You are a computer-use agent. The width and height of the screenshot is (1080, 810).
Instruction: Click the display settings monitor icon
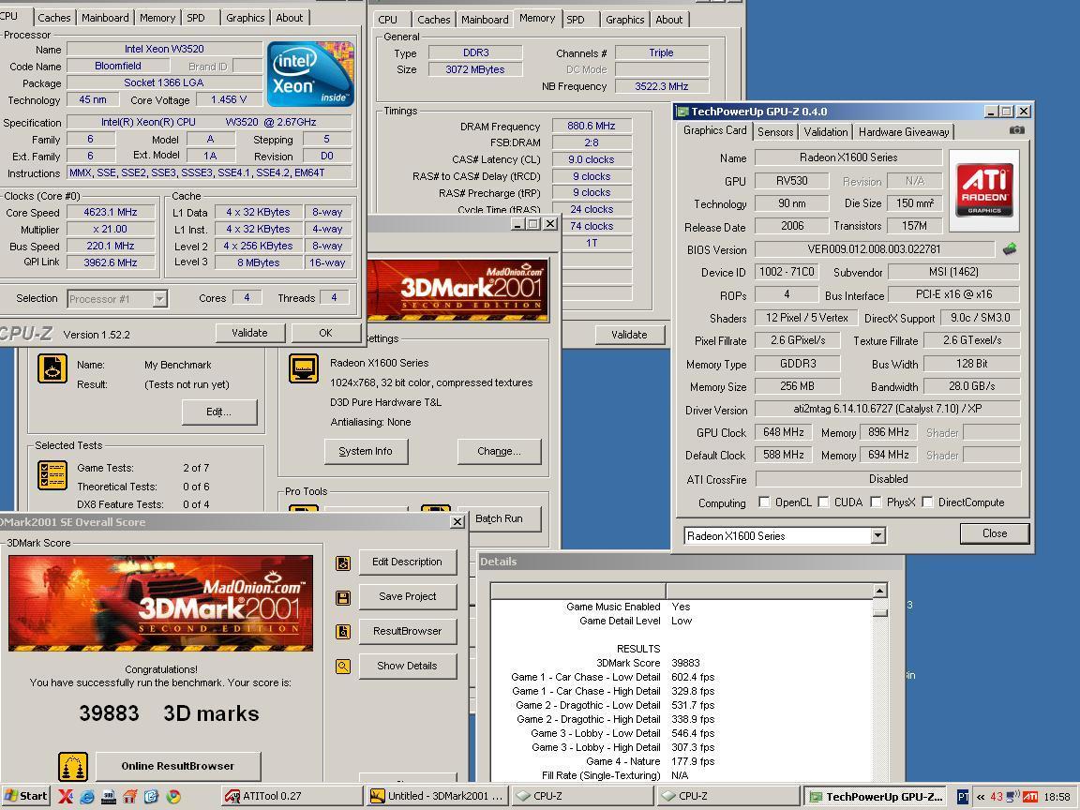coord(304,368)
